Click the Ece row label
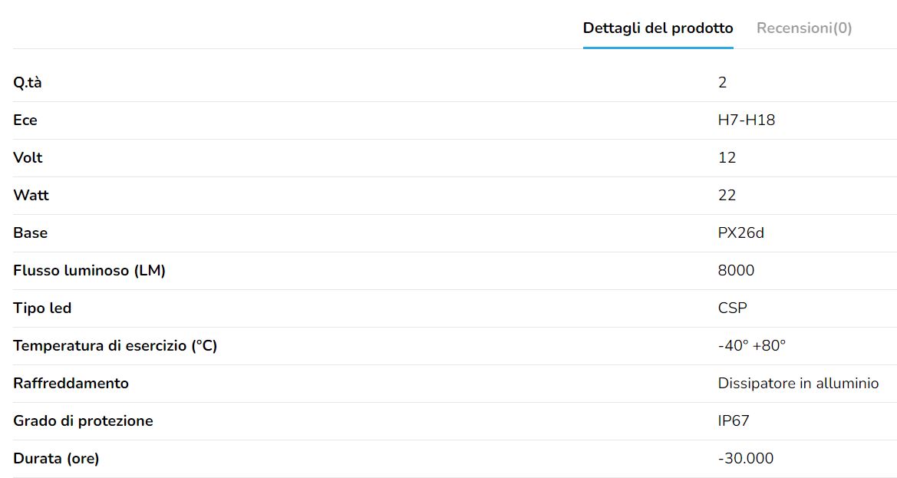The width and height of the screenshot is (897, 478). pyautogui.click(x=25, y=120)
